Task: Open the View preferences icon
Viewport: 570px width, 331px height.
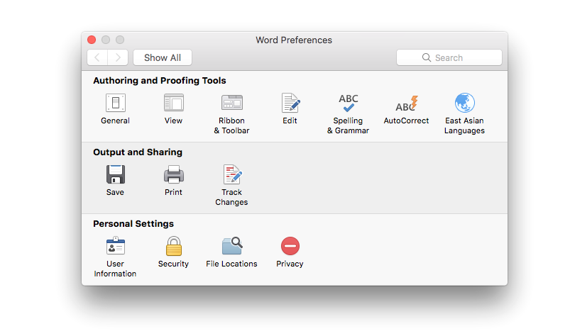Action: tap(173, 103)
